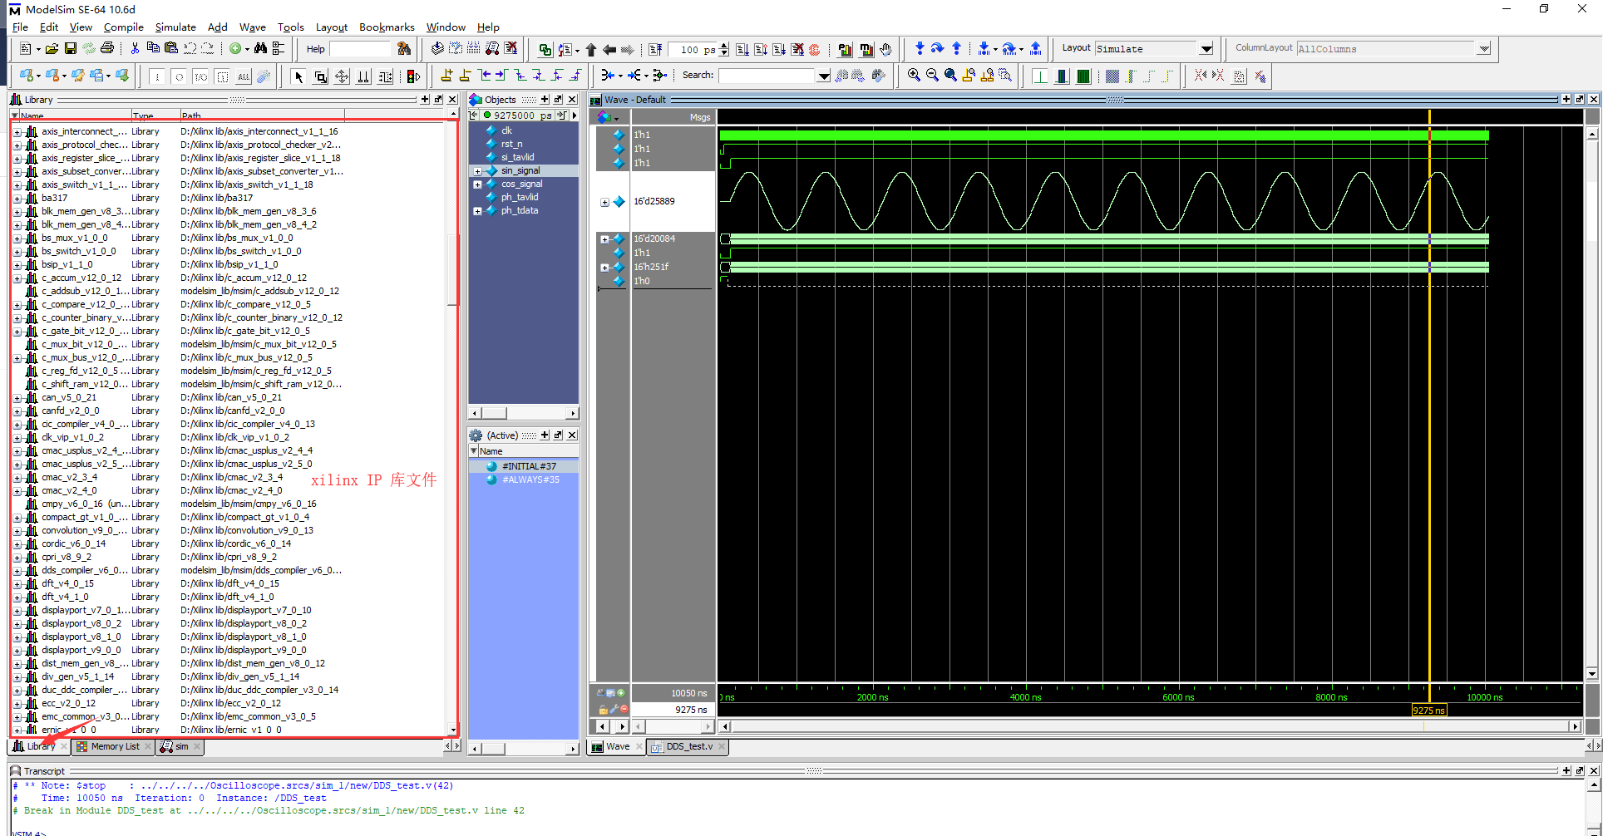Toggle the hand pan mode icon
This screenshot has height=836, width=1603.
[x=886, y=50]
